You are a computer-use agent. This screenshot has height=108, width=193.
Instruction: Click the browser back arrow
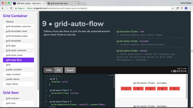point(3,8)
